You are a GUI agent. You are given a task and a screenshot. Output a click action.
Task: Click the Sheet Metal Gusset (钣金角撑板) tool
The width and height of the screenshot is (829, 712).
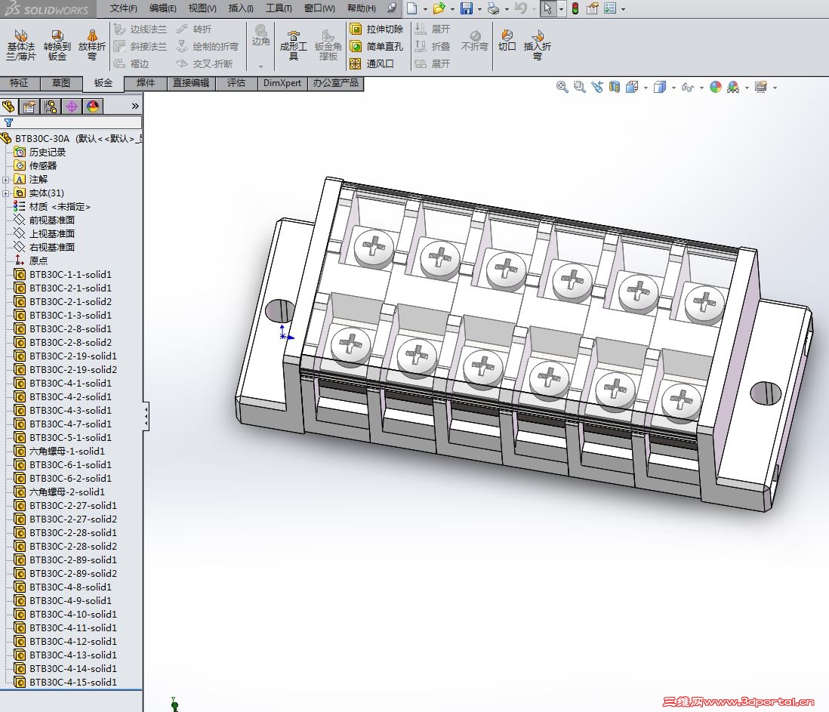pyautogui.click(x=328, y=45)
